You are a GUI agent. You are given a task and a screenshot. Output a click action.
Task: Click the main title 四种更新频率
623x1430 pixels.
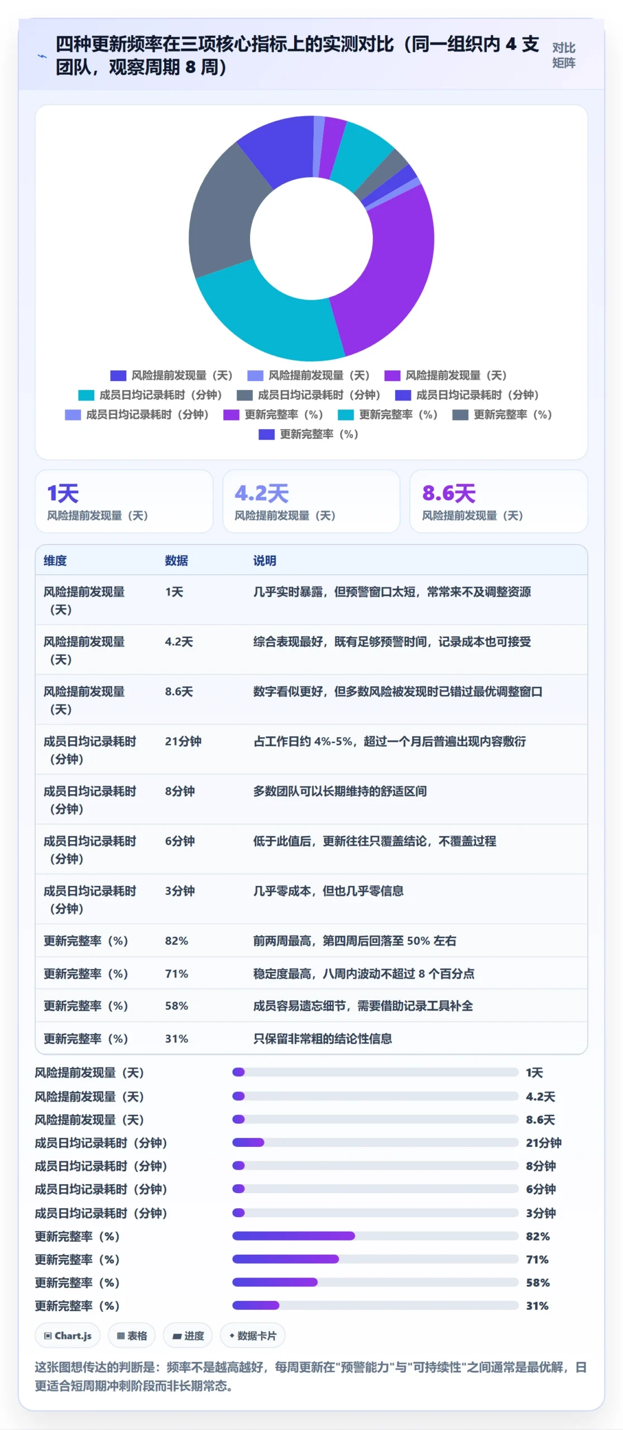tap(297, 55)
